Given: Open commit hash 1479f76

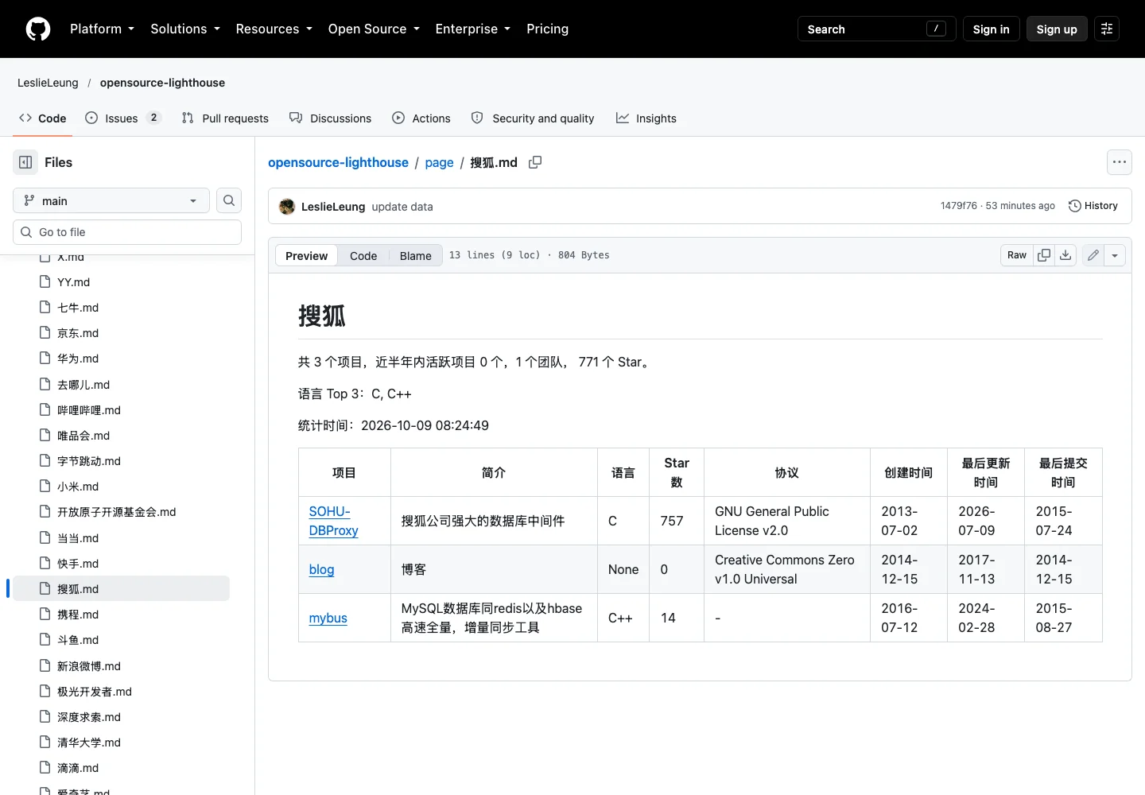Looking at the screenshot, I should [958, 206].
